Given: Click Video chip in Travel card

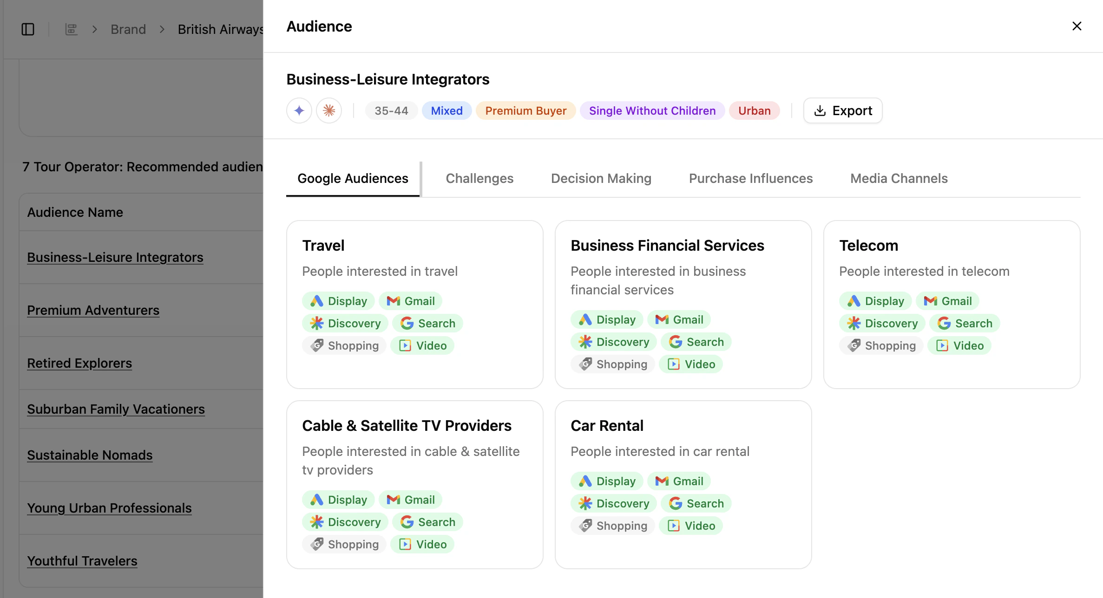Looking at the screenshot, I should click(422, 345).
